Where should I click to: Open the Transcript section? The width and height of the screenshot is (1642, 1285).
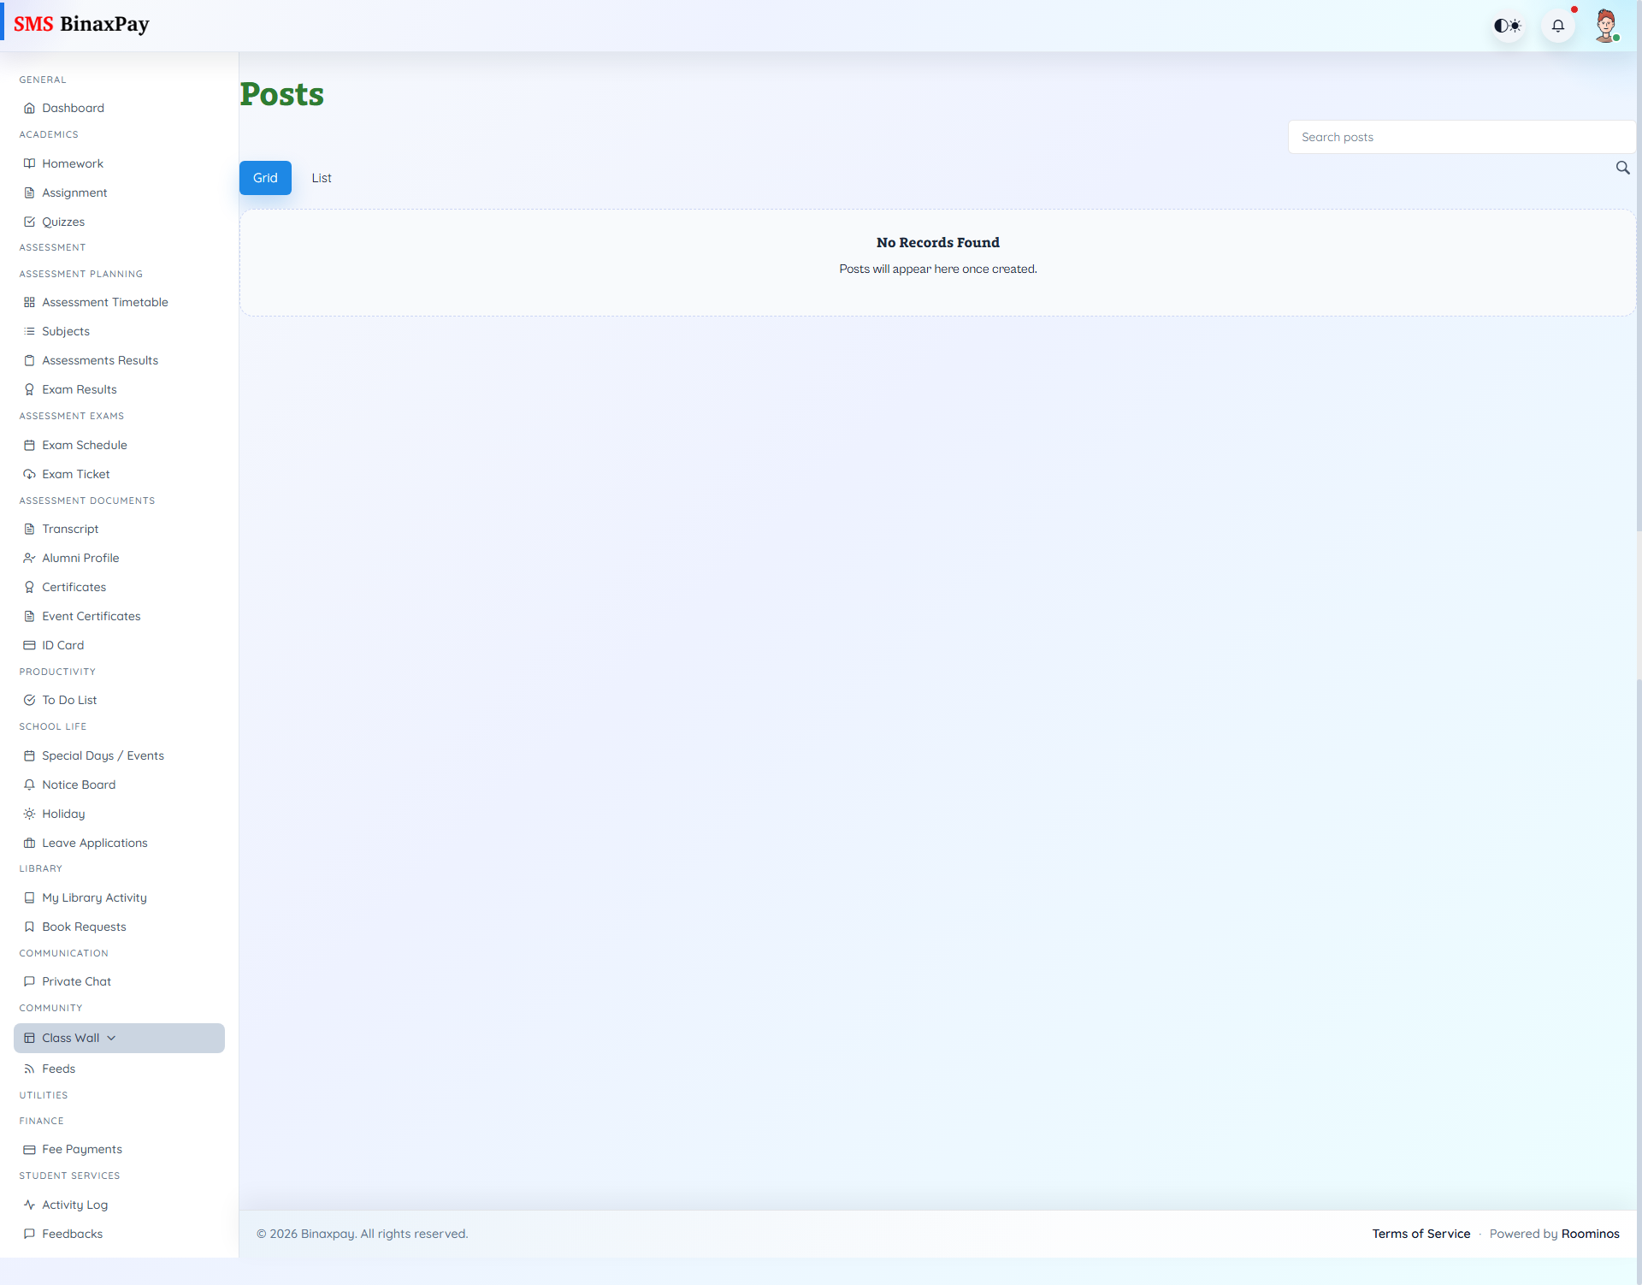[70, 528]
